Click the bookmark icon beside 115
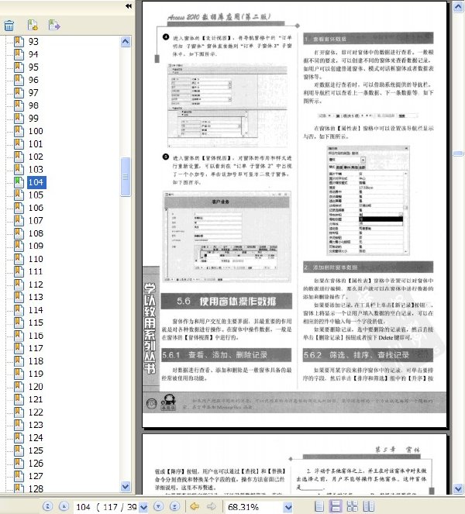 [19, 323]
